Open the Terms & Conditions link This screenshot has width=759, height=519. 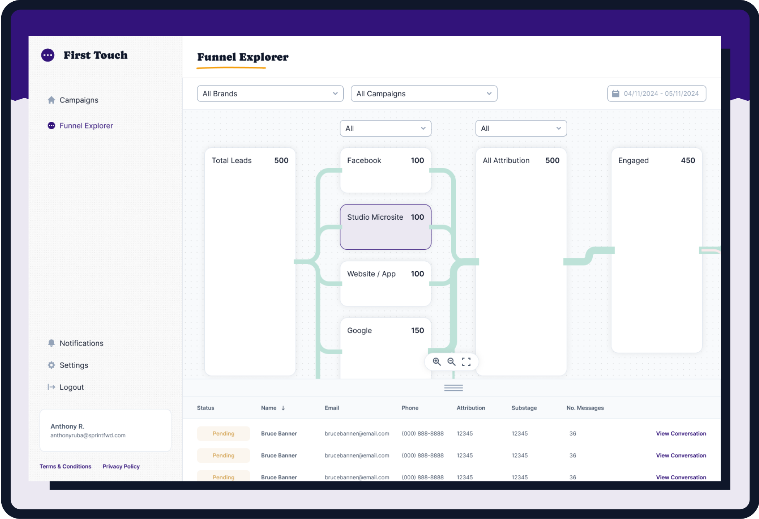[x=65, y=466]
